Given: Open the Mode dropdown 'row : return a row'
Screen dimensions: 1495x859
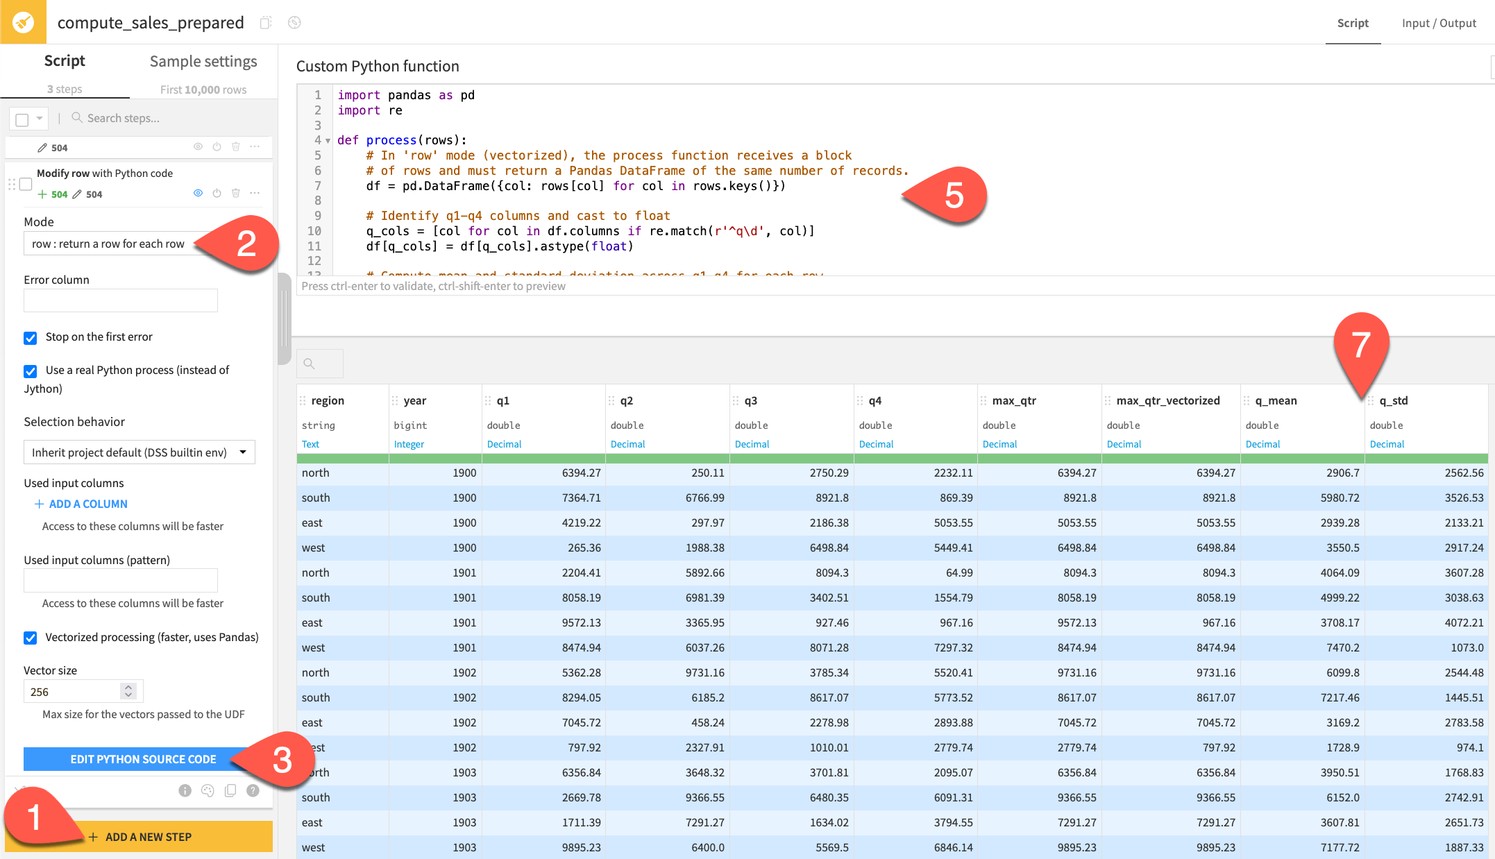Looking at the screenshot, I should pyautogui.click(x=121, y=244).
